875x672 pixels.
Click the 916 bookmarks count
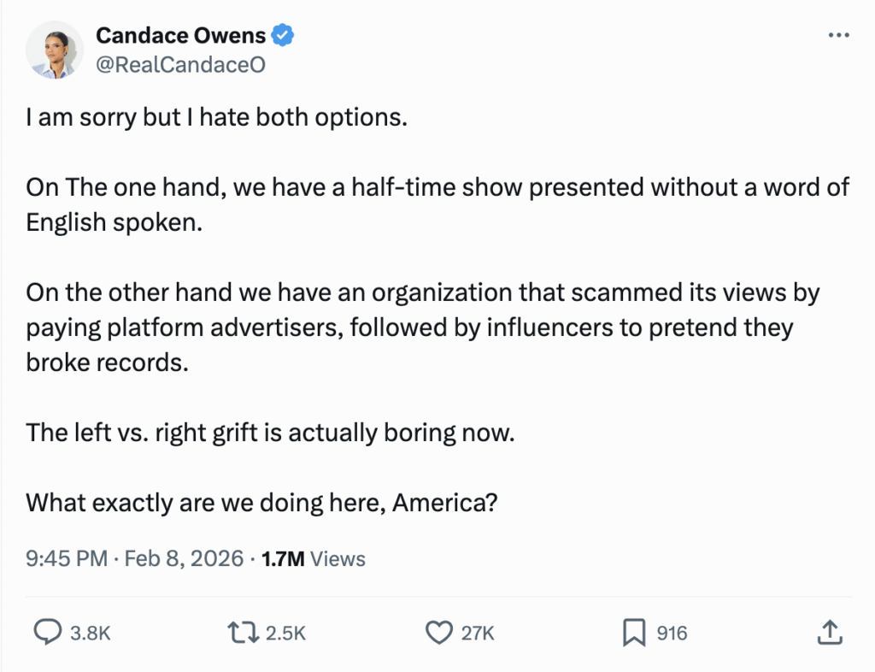(x=672, y=634)
